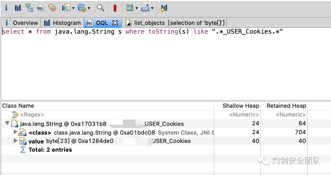Open dropdown arrow next to Export icon

(x=152, y=8)
